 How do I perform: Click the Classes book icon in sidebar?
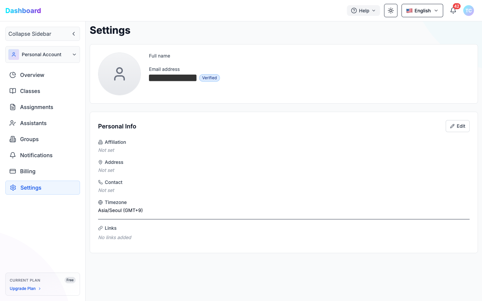coord(13,91)
